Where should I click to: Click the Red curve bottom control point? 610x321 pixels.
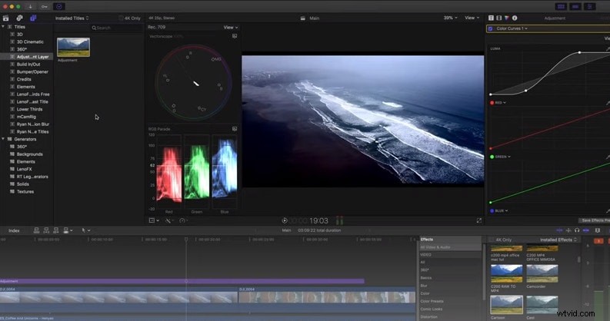click(491, 148)
